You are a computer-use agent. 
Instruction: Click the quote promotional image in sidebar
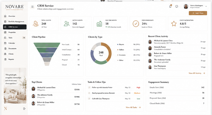[x=15, y=86]
